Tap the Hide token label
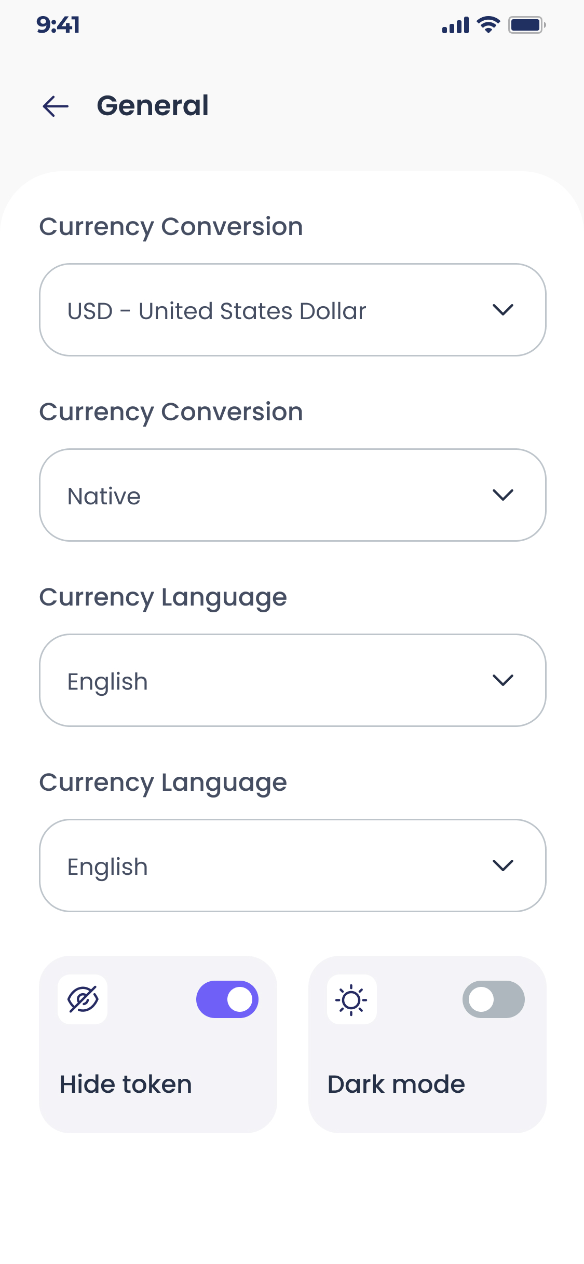The height and width of the screenshot is (1264, 584). 126,1084
